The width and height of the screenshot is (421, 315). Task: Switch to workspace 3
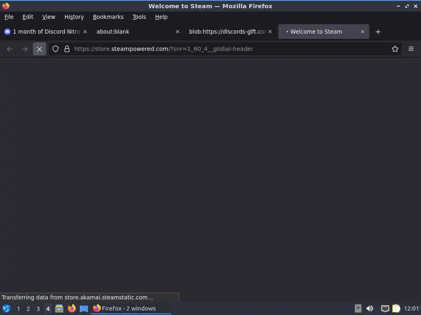point(38,309)
